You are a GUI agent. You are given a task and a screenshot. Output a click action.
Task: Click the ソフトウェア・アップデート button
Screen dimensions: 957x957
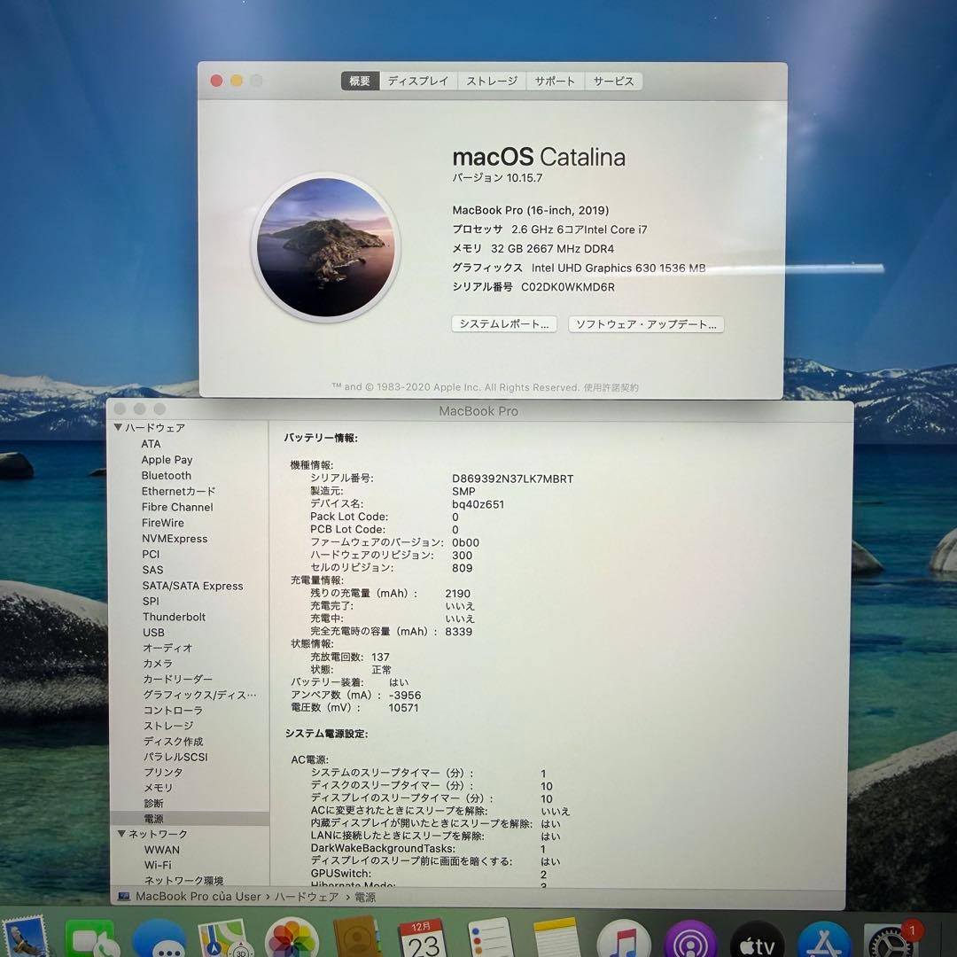click(x=646, y=324)
